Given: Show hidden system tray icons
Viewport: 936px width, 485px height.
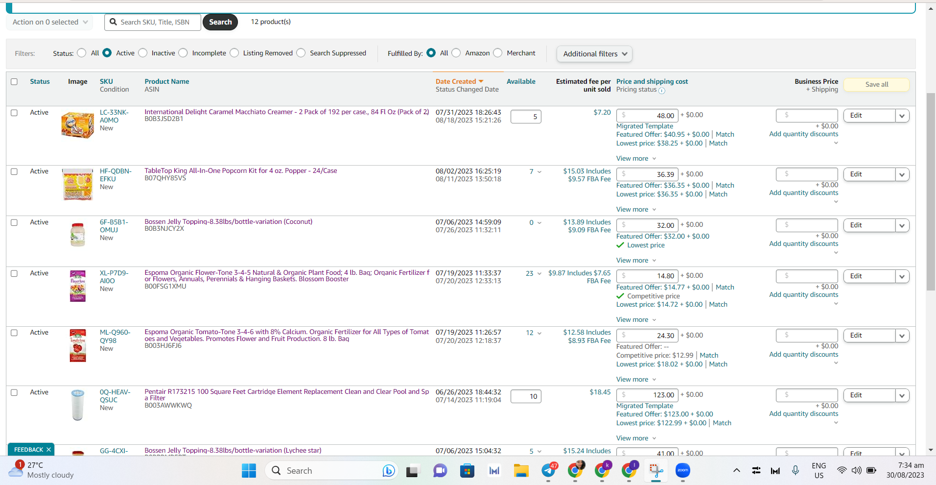Looking at the screenshot, I should pos(736,471).
